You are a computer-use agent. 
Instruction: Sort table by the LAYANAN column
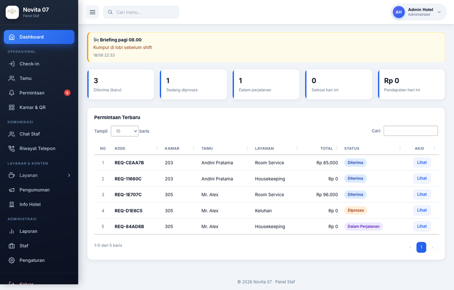[276, 149]
